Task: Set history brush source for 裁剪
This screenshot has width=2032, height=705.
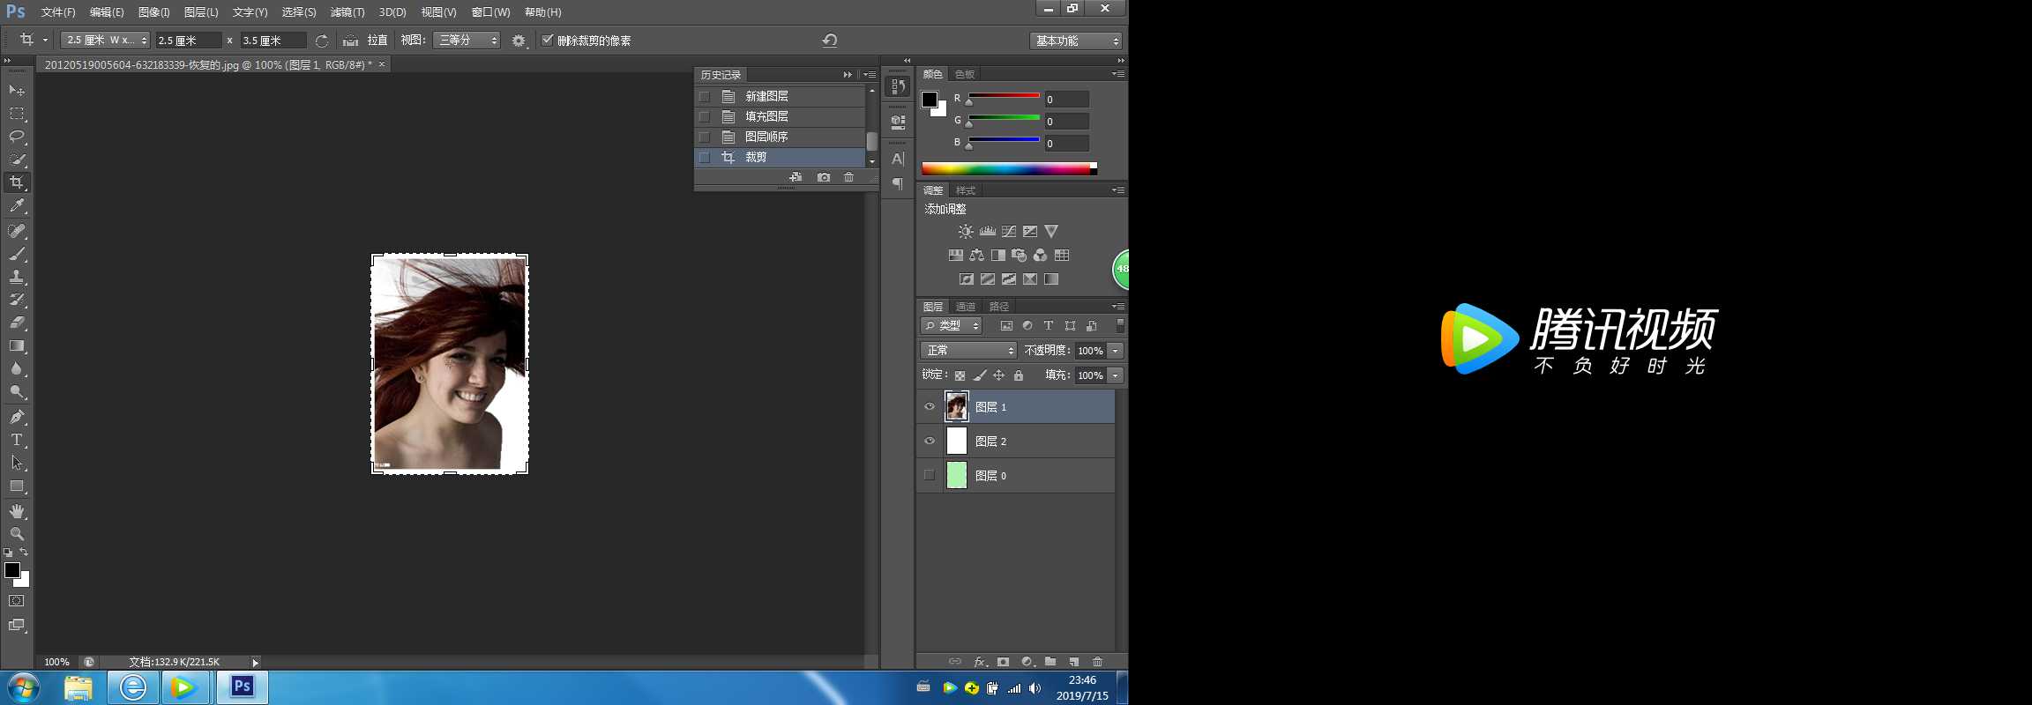Action: click(704, 158)
